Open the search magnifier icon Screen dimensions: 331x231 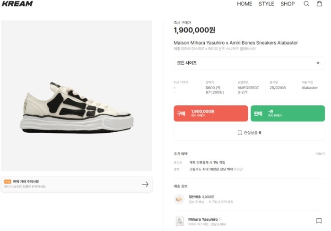click(306, 4)
